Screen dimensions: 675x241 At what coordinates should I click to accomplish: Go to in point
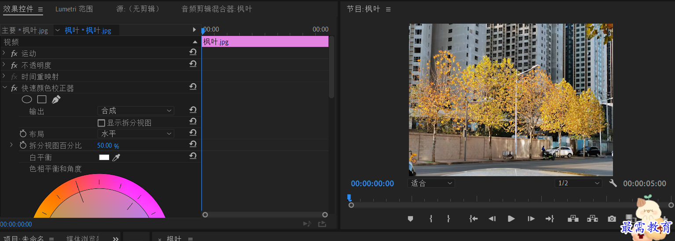coord(473,219)
